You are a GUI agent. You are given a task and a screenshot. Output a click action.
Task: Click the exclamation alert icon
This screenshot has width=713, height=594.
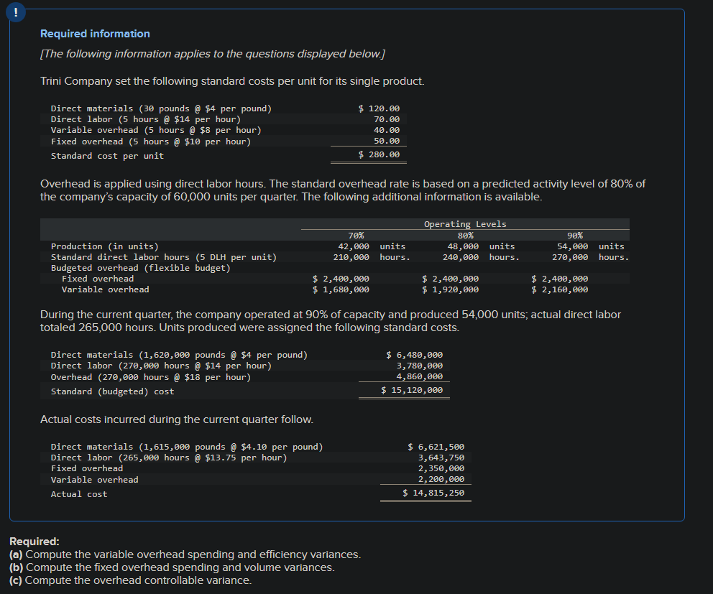[15, 11]
